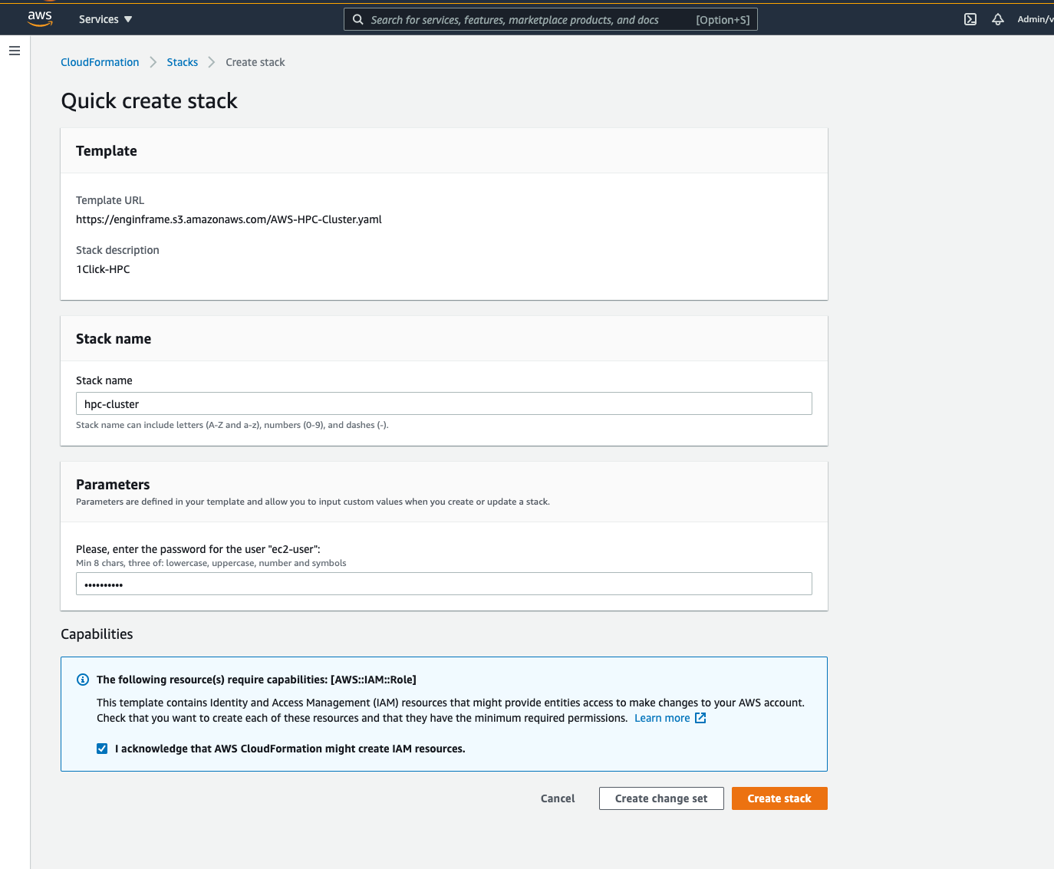The width and height of the screenshot is (1054, 869).
Task: Select the Template URL value text
Action: click(x=229, y=219)
